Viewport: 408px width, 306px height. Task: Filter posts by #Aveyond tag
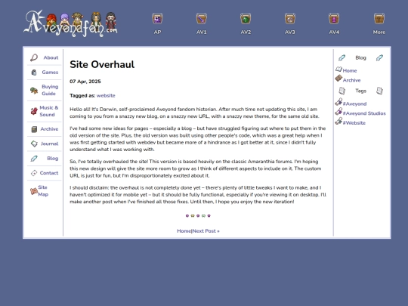pyautogui.click(x=354, y=104)
